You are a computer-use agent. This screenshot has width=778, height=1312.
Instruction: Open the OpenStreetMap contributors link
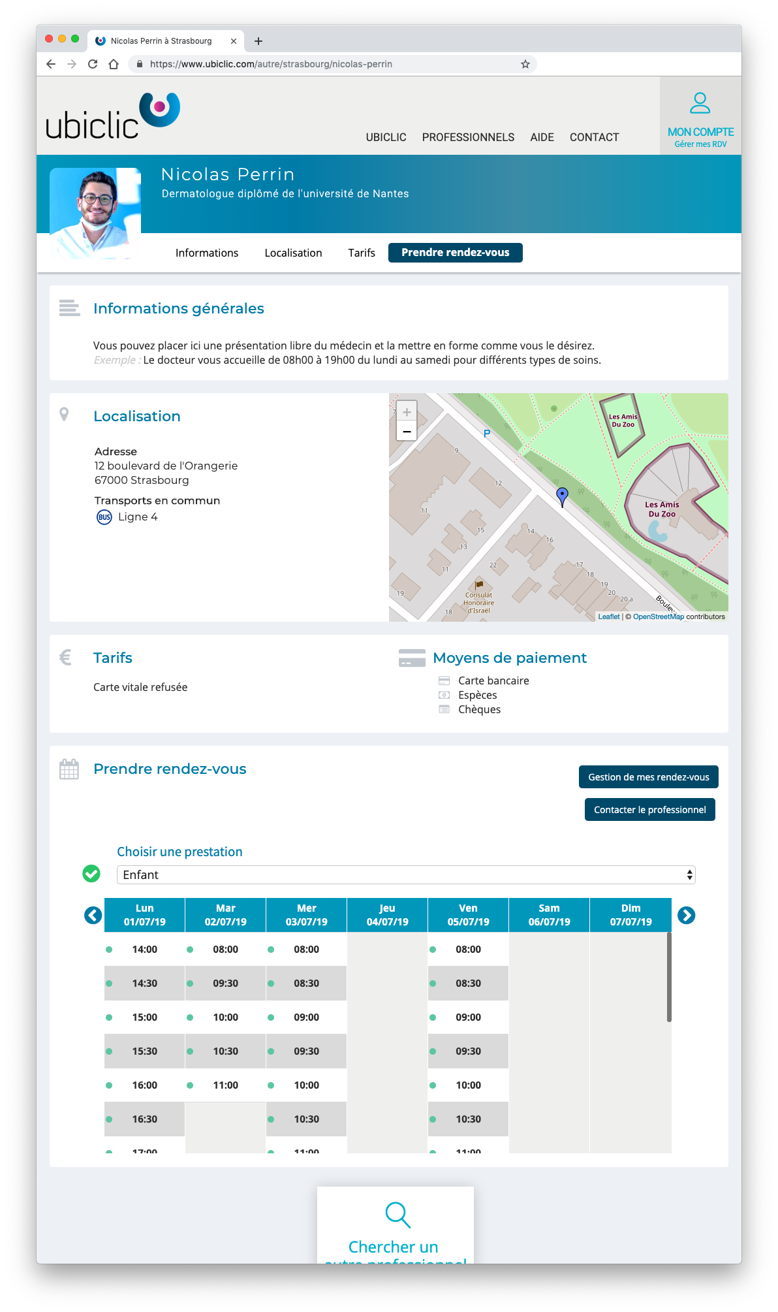[x=659, y=616]
